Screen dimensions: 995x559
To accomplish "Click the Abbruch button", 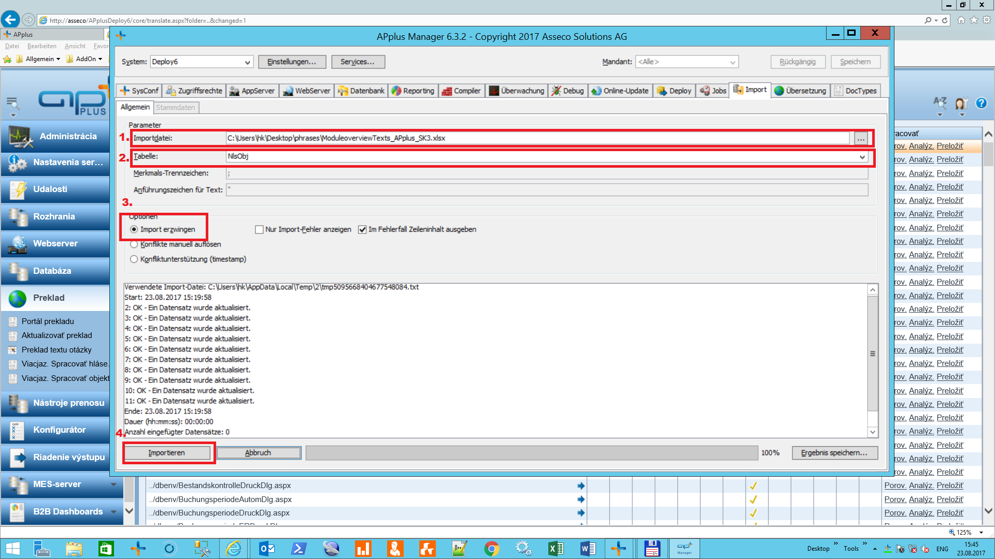I will coord(258,453).
